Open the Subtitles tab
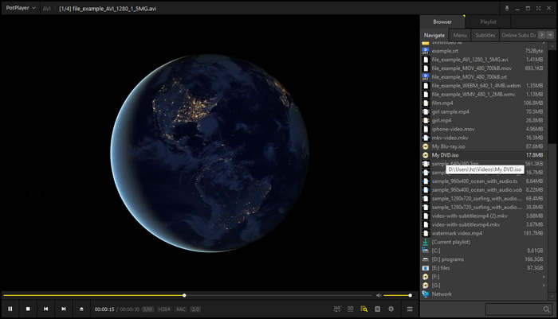 [x=485, y=36]
